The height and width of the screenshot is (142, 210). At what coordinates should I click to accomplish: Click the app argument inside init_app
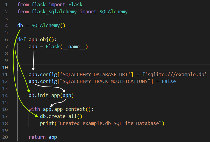(67, 96)
